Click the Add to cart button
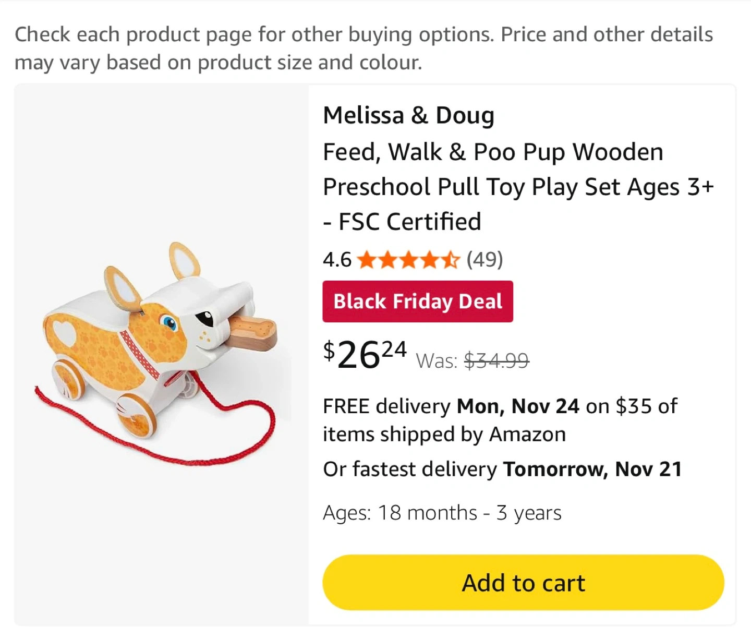Viewport: 751px width, 639px height. 523,583
